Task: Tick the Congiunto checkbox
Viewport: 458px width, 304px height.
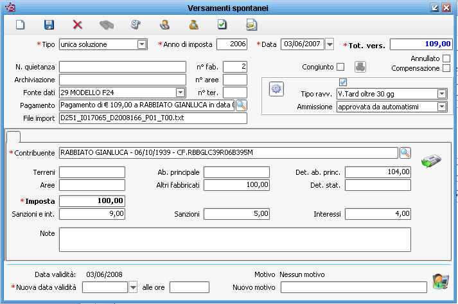Action: [340, 67]
